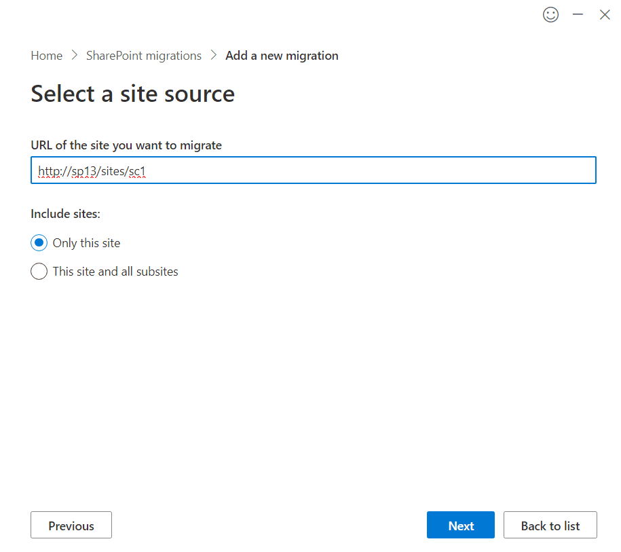The height and width of the screenshot is (552, 621).
Task: Click the 'Only this site' label text
Action: tap(86, 243)
